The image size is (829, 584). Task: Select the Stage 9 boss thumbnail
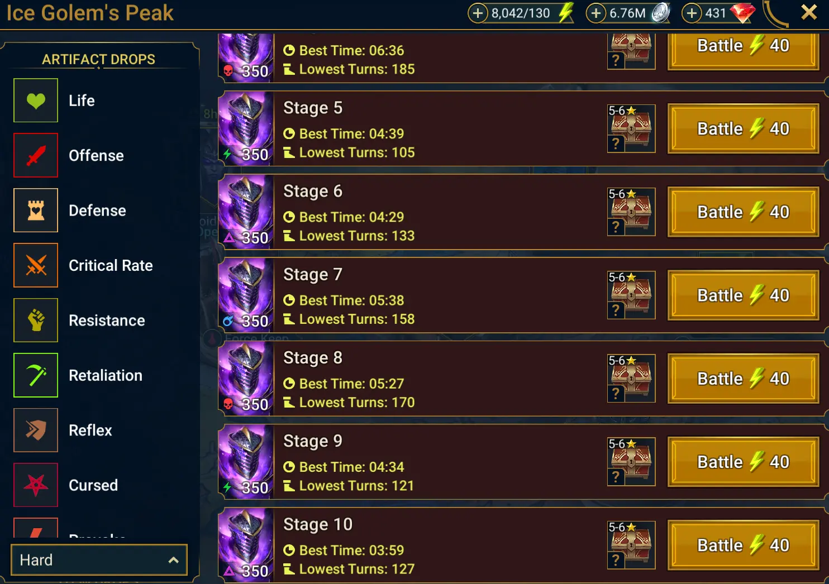[x=246, y=462]
